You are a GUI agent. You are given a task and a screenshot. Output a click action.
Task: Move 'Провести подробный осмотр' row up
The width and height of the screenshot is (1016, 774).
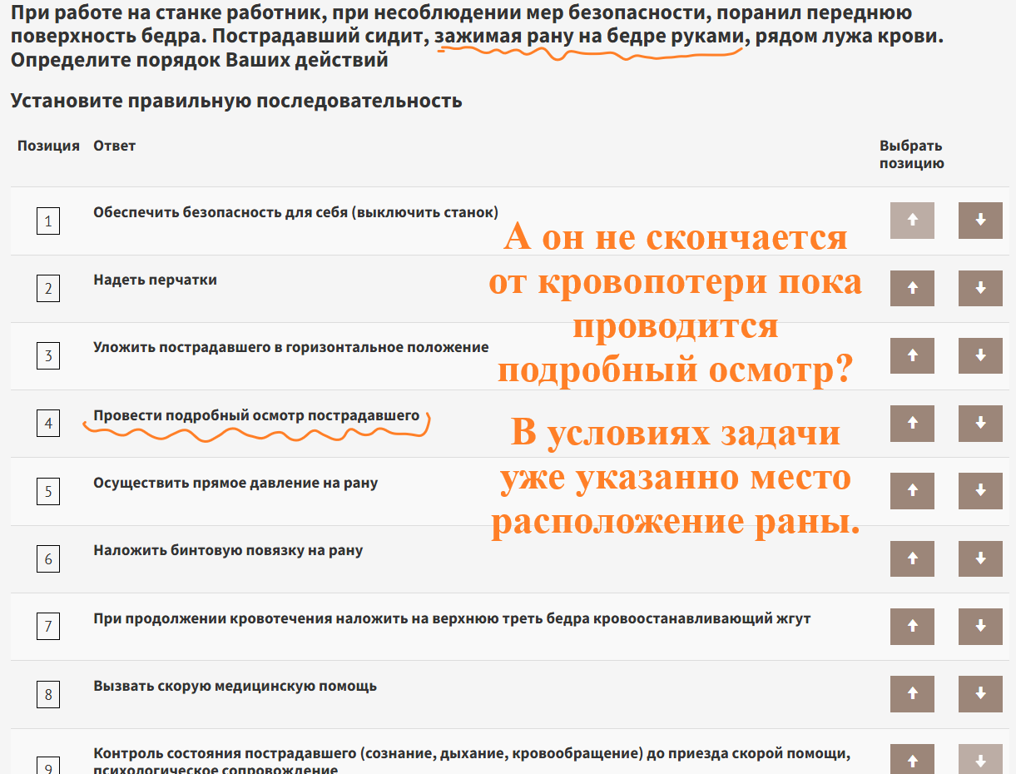(912, 423)
